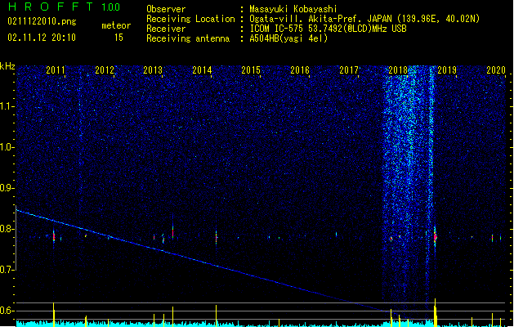This screenshot has height=327, width=514.
Task: Click the Receiver label
Action: [x=166, y=29]
